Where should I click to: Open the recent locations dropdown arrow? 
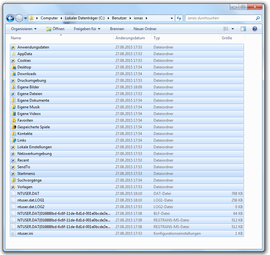click(25, 18)
